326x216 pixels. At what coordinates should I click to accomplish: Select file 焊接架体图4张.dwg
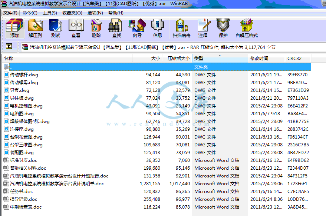click(30, 121)
